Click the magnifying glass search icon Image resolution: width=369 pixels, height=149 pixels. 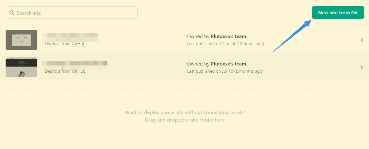[x=12, y=13]
